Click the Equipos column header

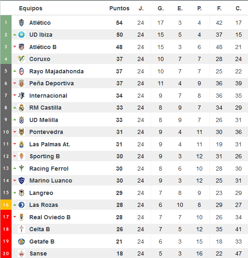point(31,8)
